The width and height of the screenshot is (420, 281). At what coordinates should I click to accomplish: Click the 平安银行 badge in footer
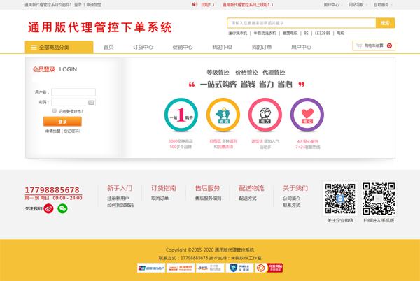click(181, 268)
